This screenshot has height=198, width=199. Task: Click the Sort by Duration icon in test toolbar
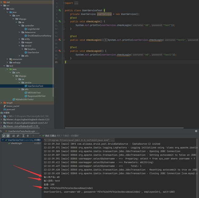18,136
